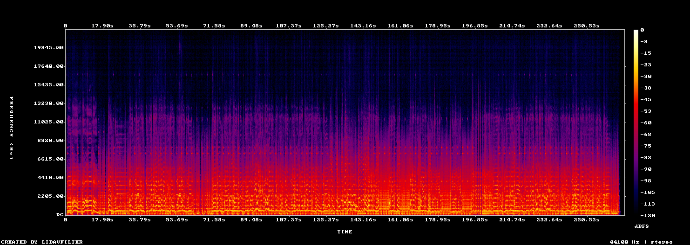Screen dimensions: 690x245
Task: Click 17.90s on the top time axis
Action: click(x=102, y=26)
